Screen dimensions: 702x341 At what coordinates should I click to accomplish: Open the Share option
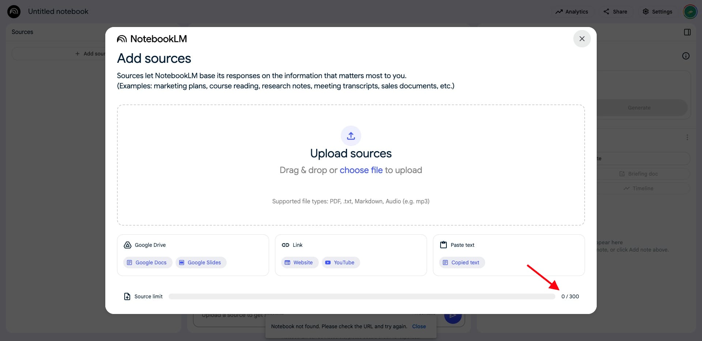tap(615, 12)
